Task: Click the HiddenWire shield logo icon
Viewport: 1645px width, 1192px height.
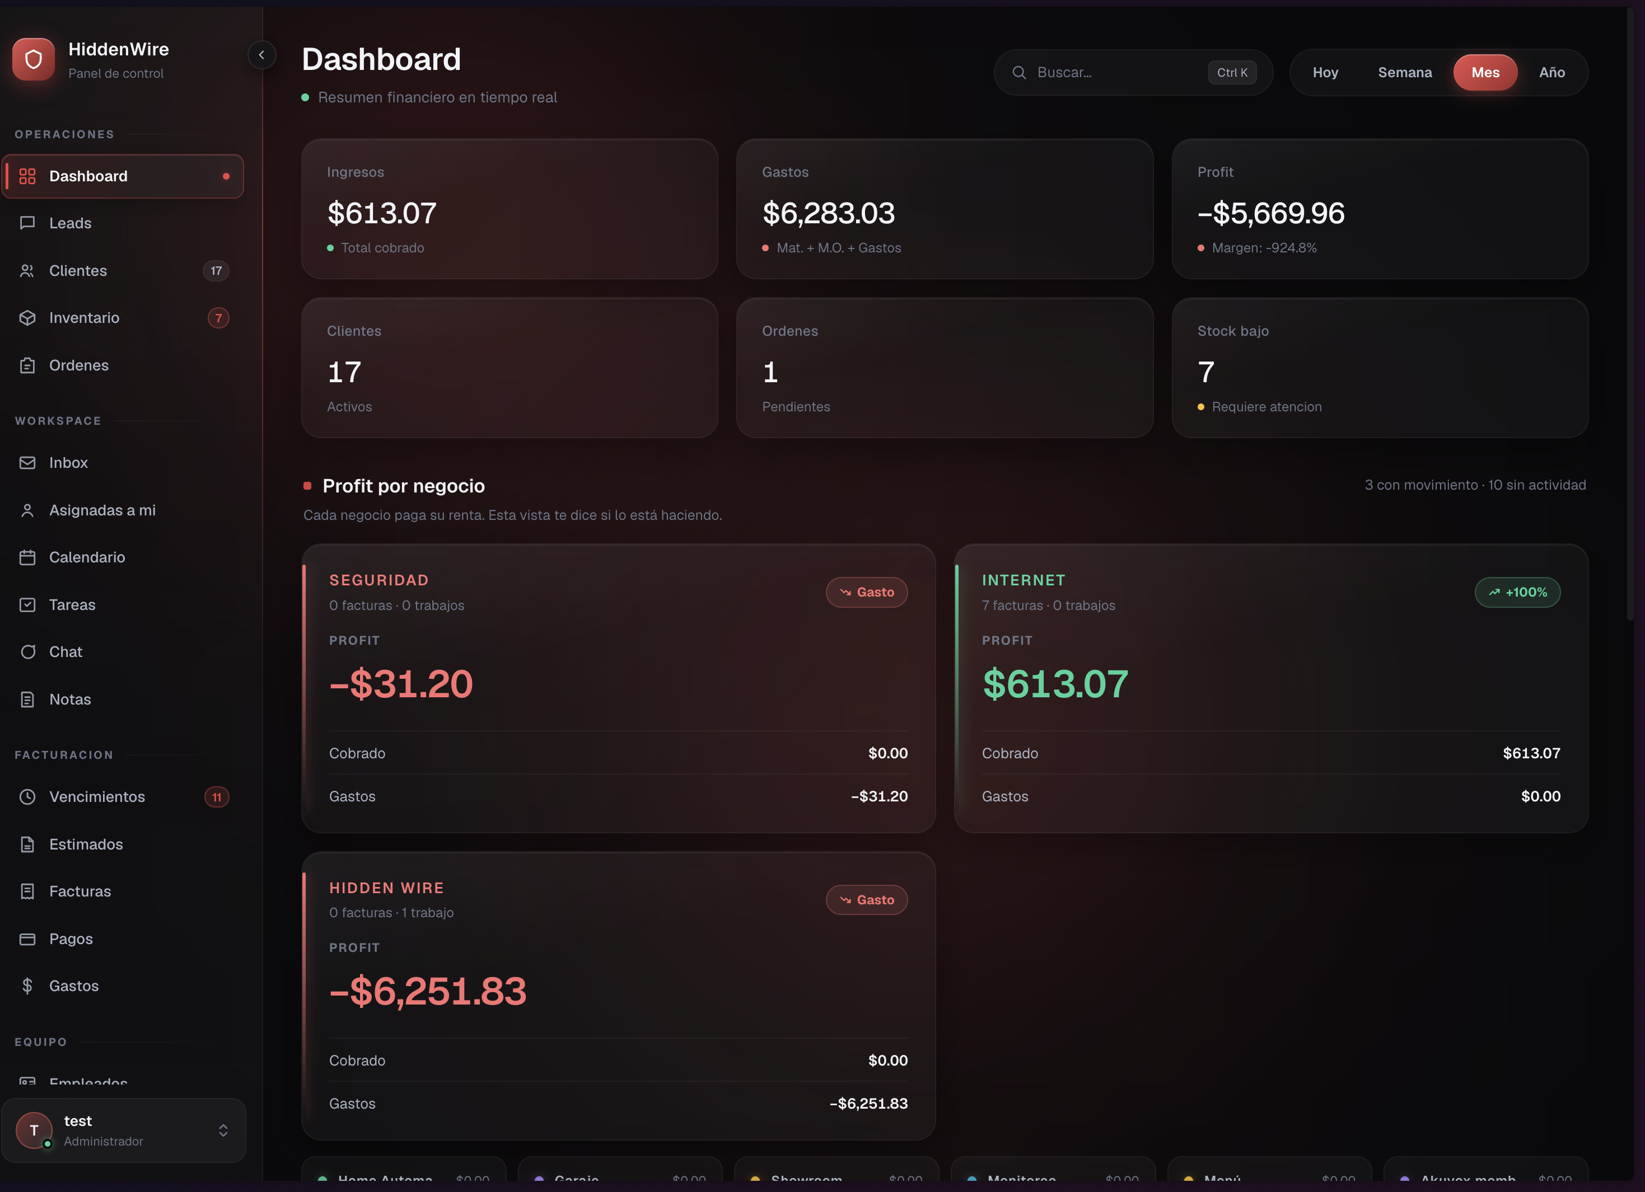Action: [x=34, y=59]
